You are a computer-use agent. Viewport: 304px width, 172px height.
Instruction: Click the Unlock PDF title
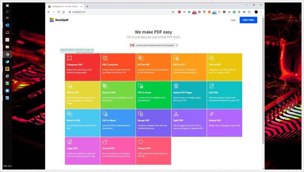[x=109, y=149]
